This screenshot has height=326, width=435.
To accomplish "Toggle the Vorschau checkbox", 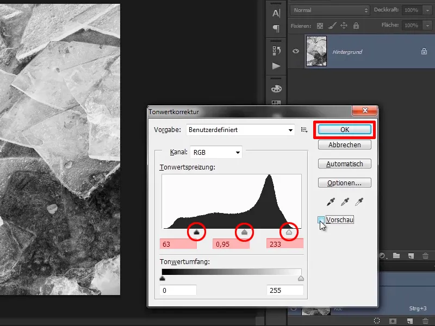I will [x=321, y=220].
